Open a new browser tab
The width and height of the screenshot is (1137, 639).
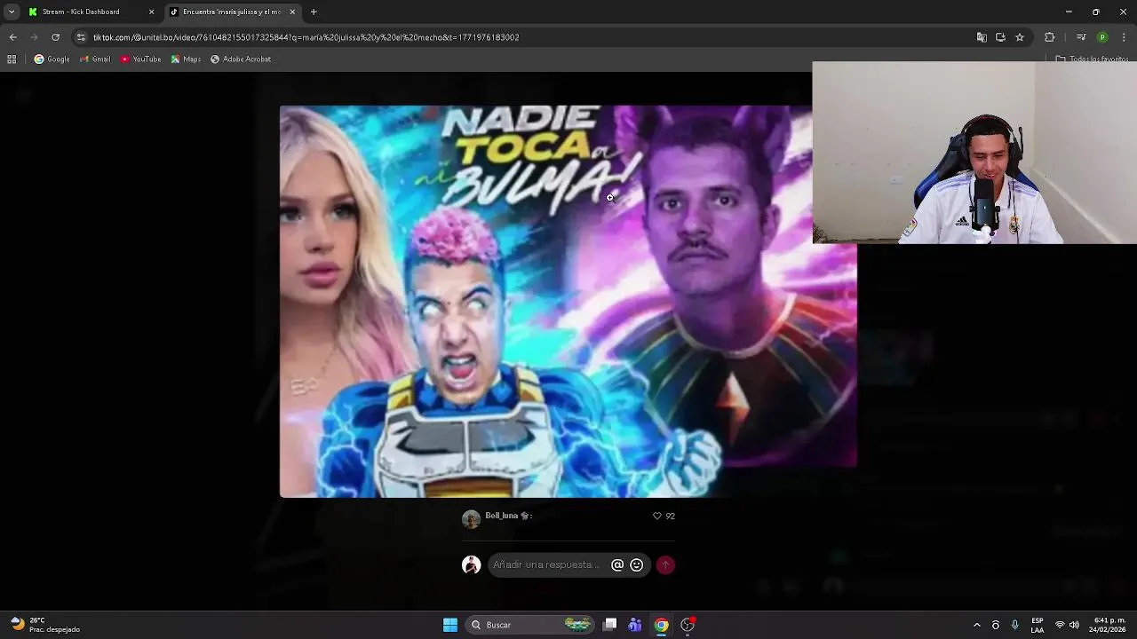314,12
